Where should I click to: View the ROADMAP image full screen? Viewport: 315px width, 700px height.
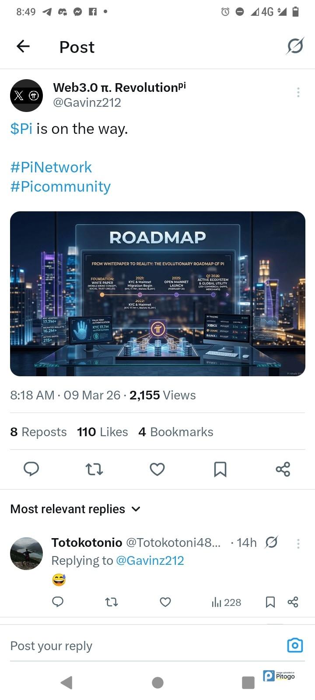[x=157, y=294]
